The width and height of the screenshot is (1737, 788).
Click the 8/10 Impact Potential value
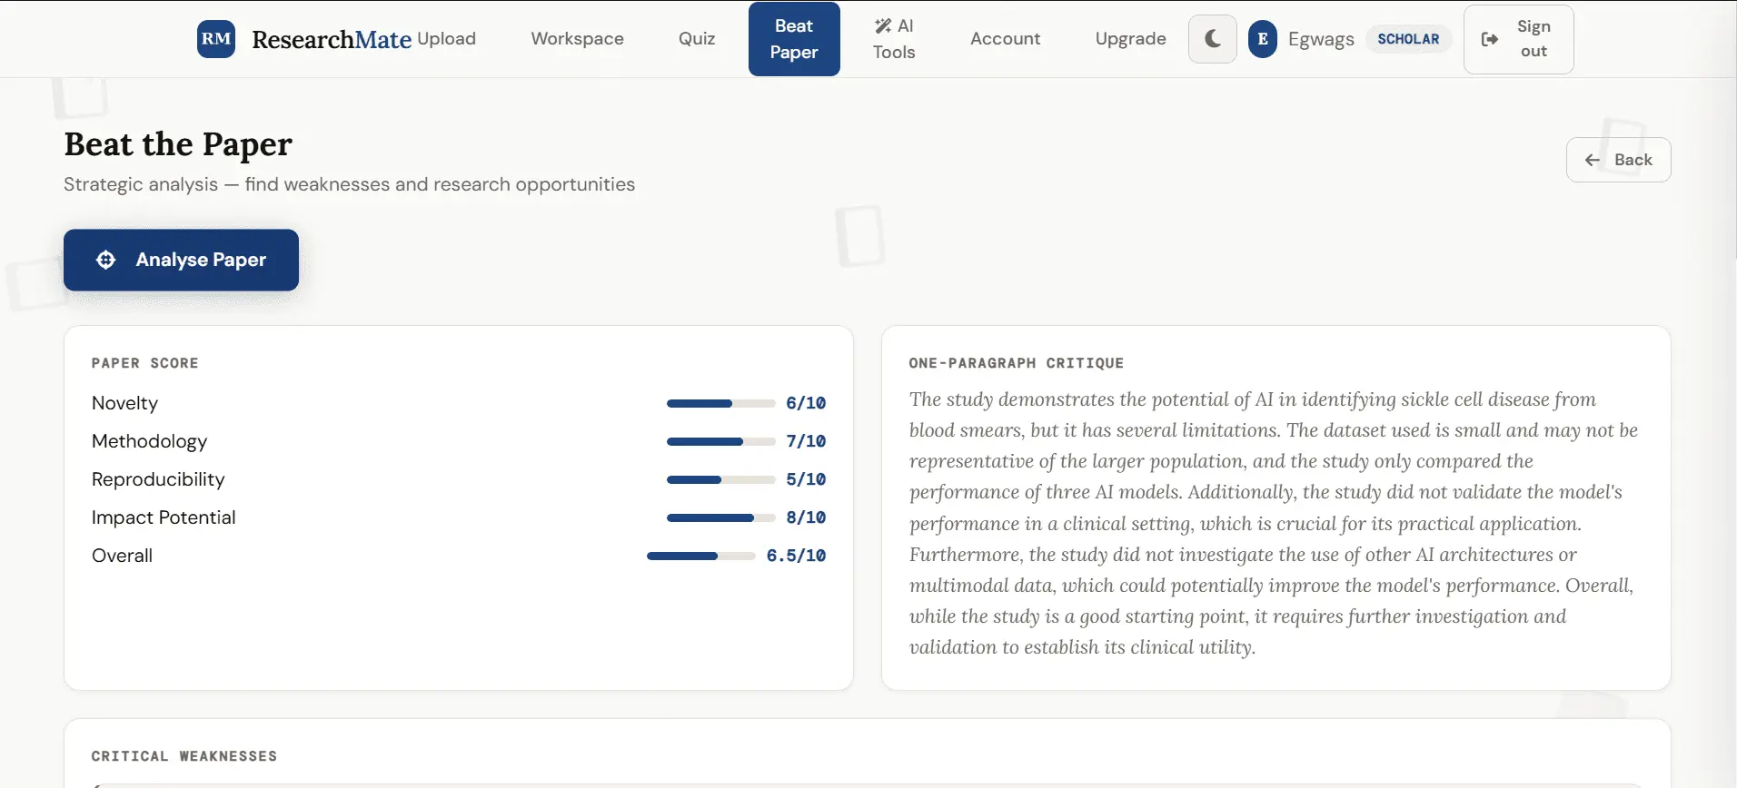(806, 517)
